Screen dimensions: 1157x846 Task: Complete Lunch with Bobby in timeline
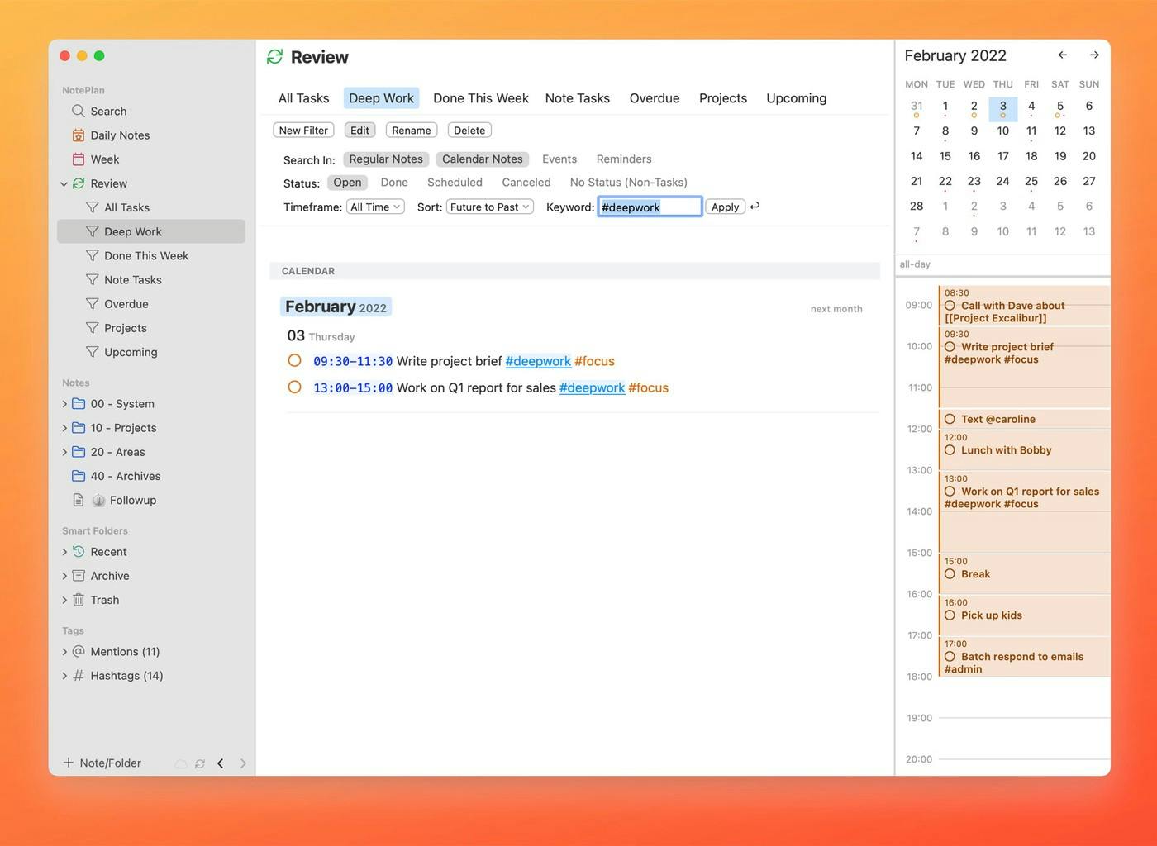click(950, 450)
